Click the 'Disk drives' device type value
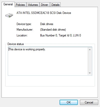The image size is (100, 107). tap(47, 24)
